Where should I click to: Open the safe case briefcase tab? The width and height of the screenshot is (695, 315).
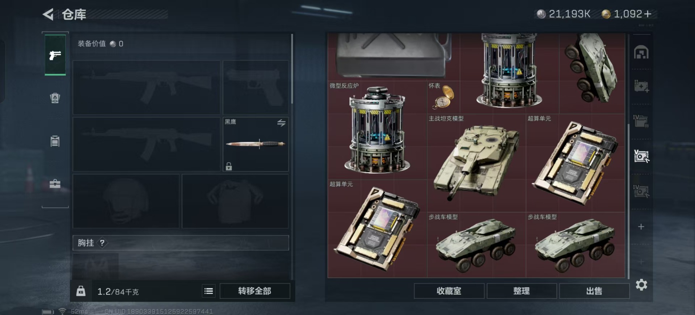[x=55, y=184]
